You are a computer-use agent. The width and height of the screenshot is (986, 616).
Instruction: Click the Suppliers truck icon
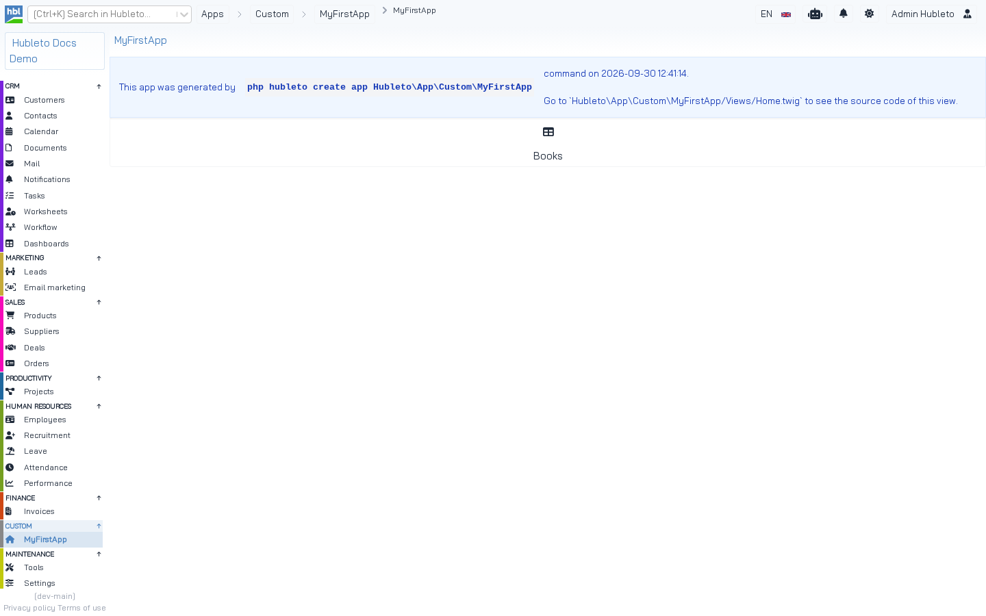[x=10, y=331]
